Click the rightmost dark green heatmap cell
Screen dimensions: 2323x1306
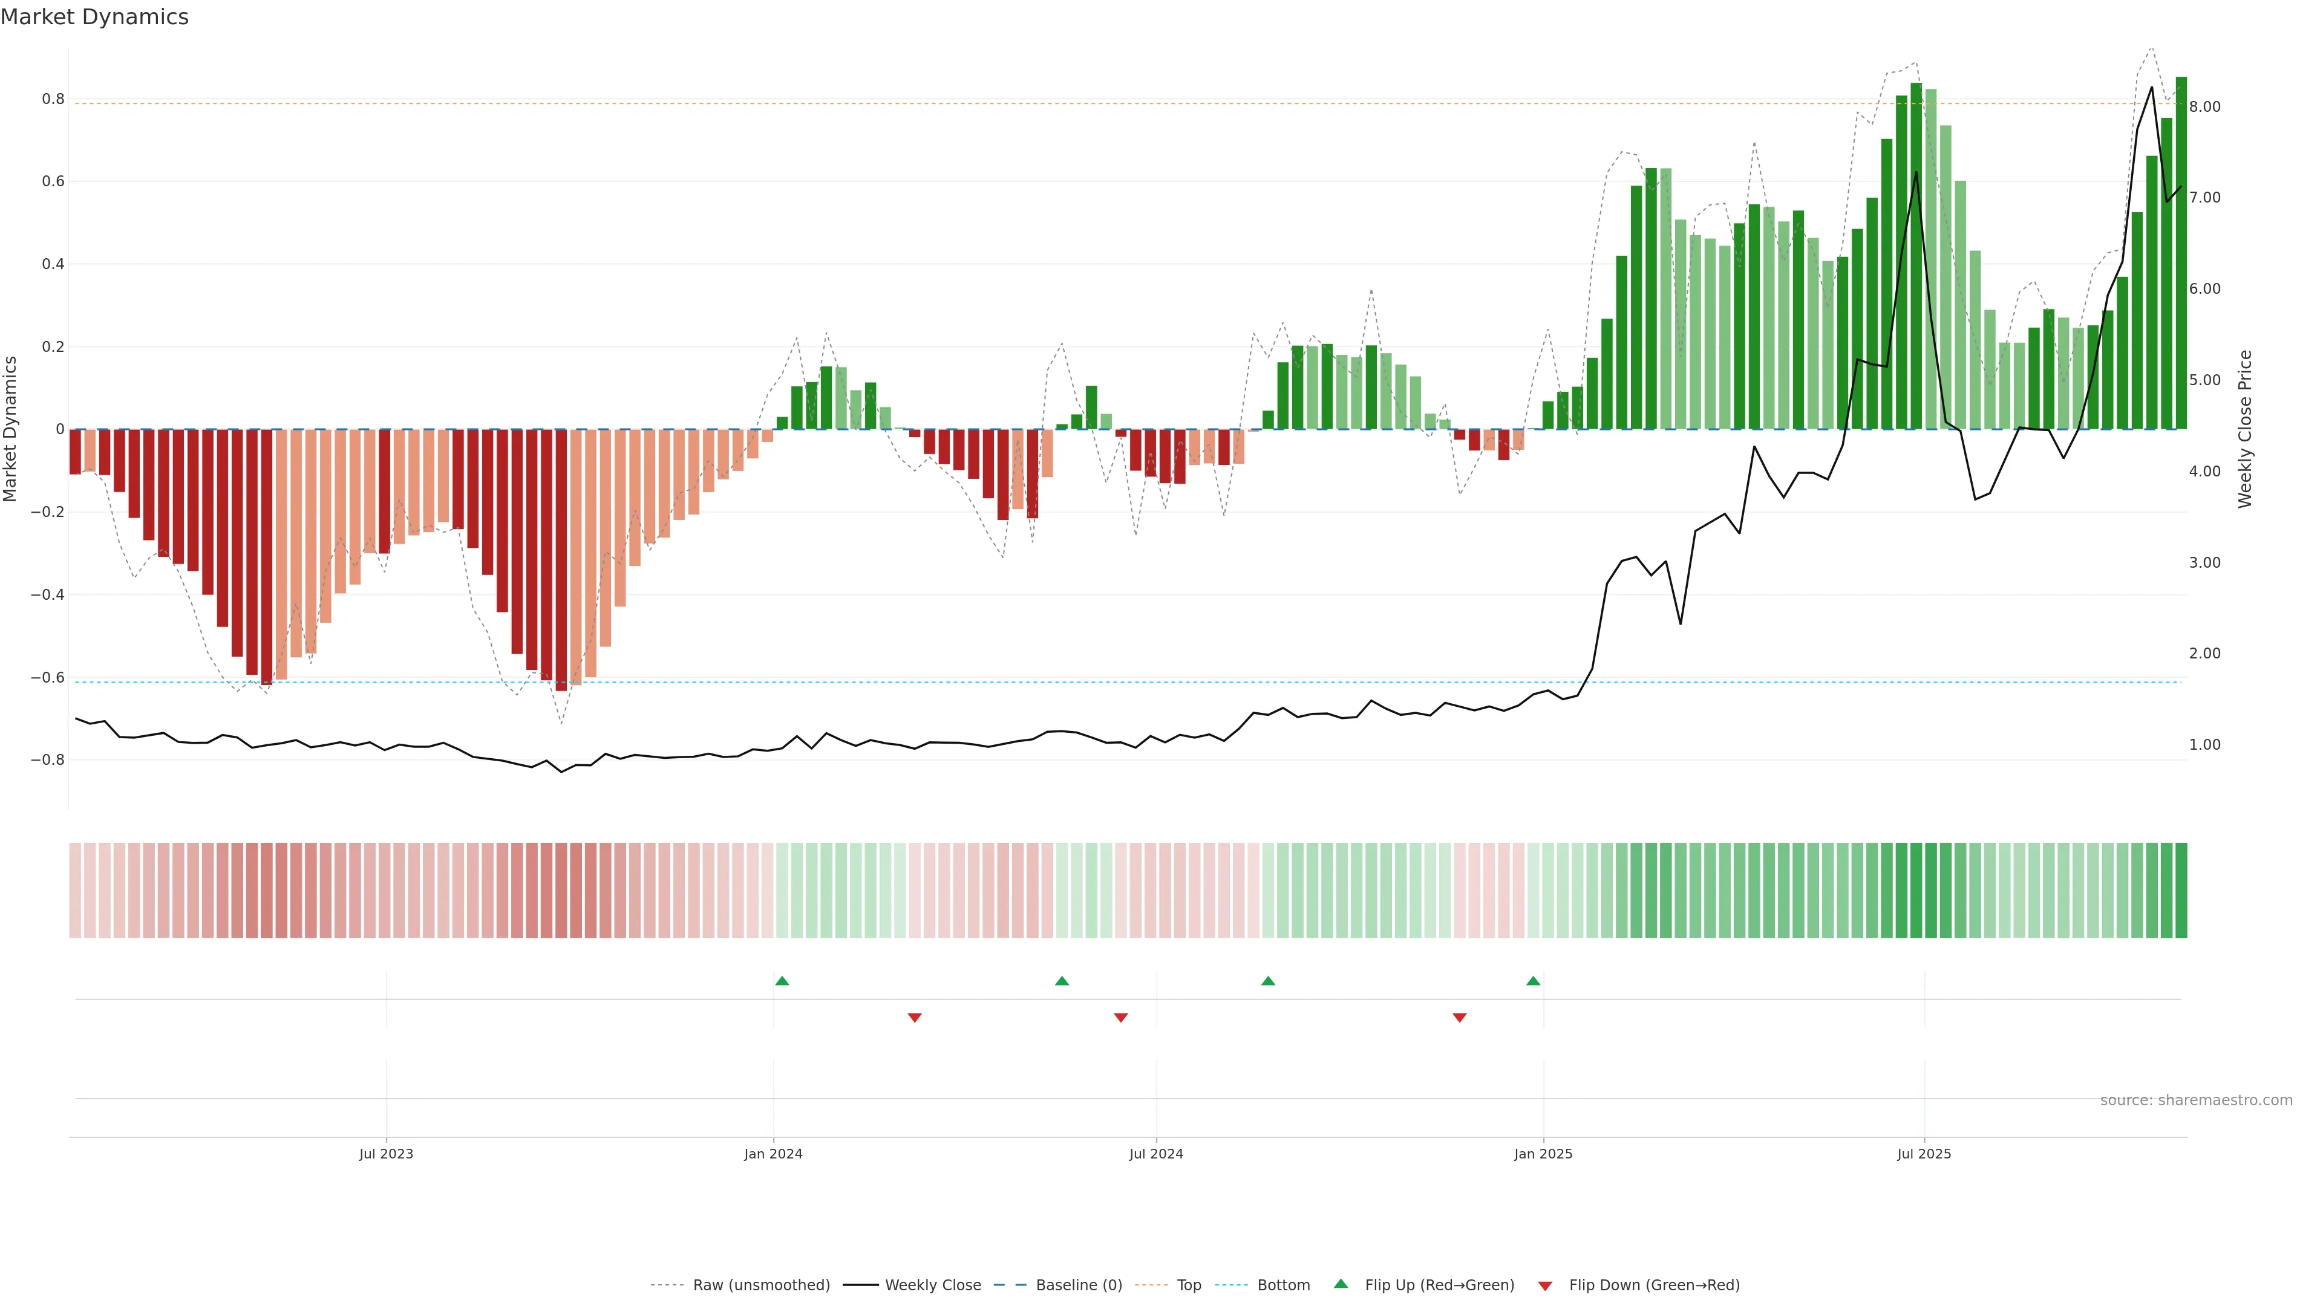2180,889
